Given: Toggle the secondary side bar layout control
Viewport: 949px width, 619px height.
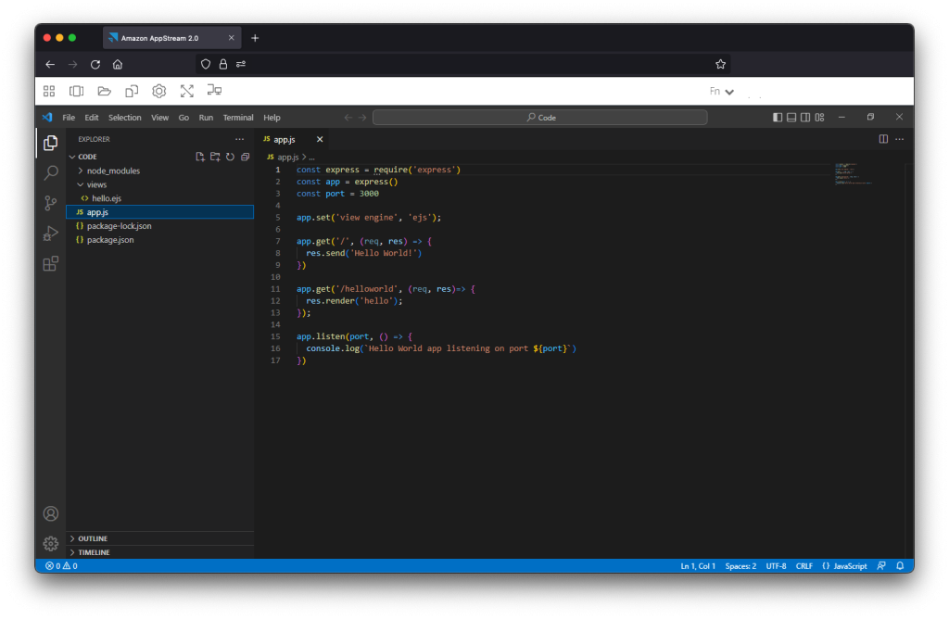Looking at the screenshot, I should pos(805,117).
